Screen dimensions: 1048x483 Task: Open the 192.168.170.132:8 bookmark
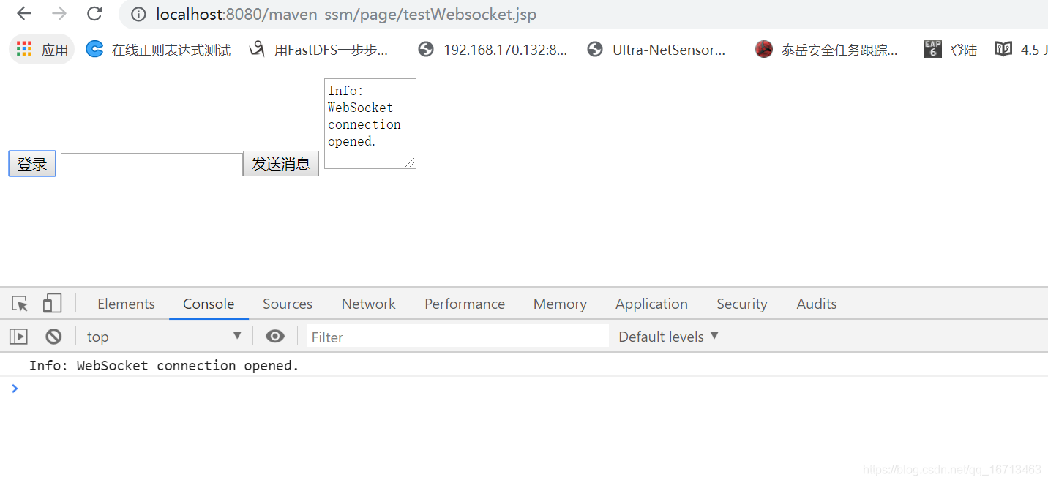[493, 49]
